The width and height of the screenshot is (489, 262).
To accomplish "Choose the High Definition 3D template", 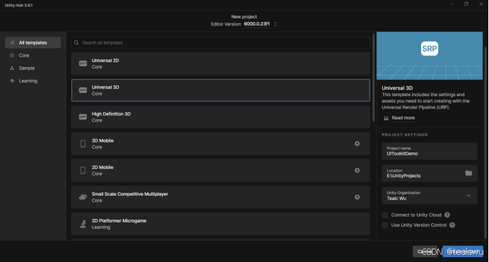I will 220,117.
